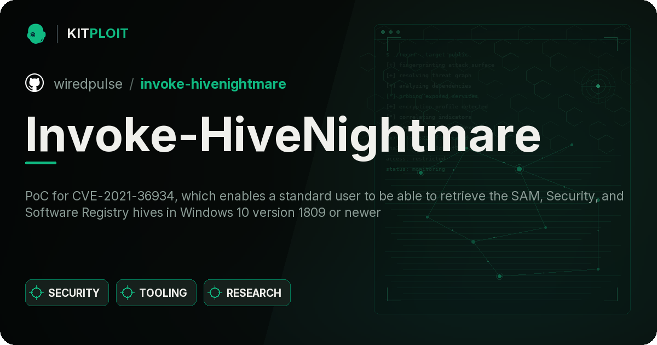Click the KITPLOIT brand name text
657x345 pixels.
pos(97,33)
